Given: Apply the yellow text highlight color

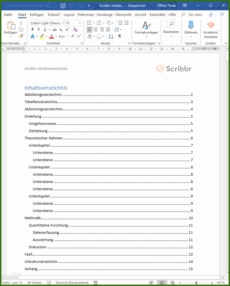Looking at the screenshot, I should click(42, 36).
